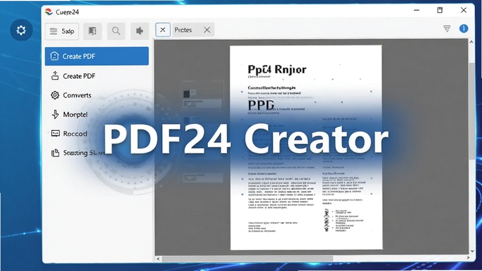Click the Scarting sidebar entry

97,153
